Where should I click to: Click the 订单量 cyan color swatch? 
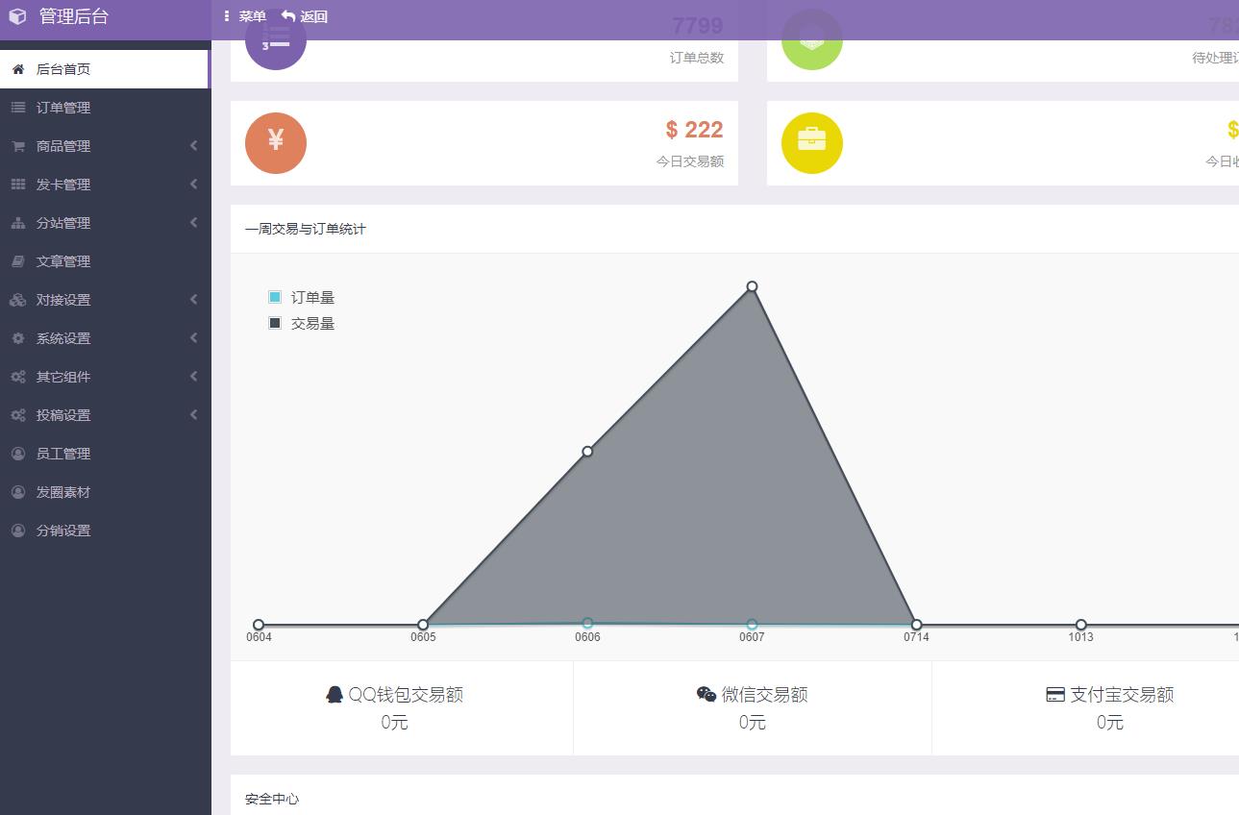tap(275, 297)
